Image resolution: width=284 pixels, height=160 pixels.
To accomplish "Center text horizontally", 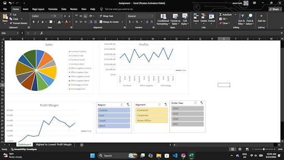I will pyautogui.click(x=81, y=22).
